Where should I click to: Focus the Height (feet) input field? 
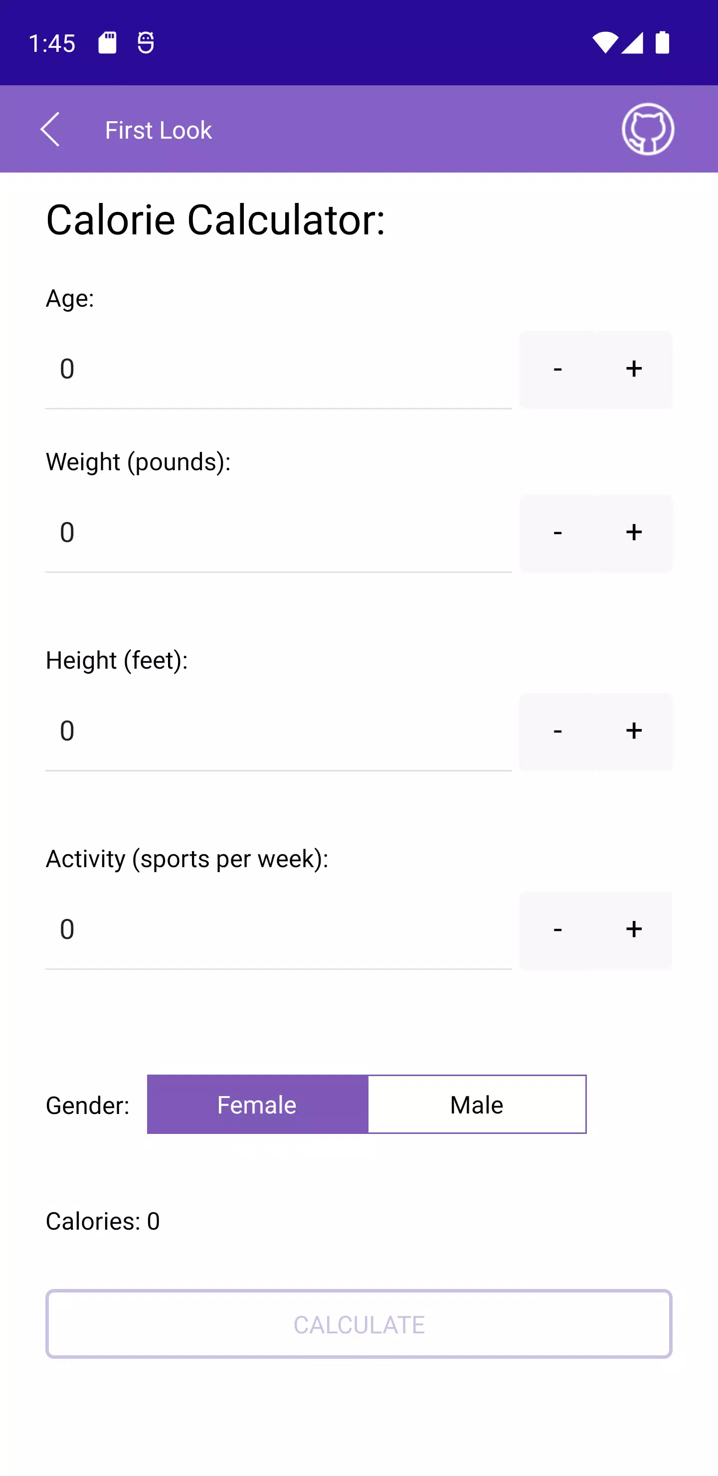(279, 731)
